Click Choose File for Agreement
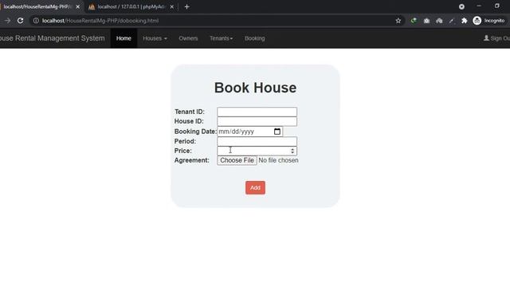This screenshot has width=510, height=287. pos(237,160)
